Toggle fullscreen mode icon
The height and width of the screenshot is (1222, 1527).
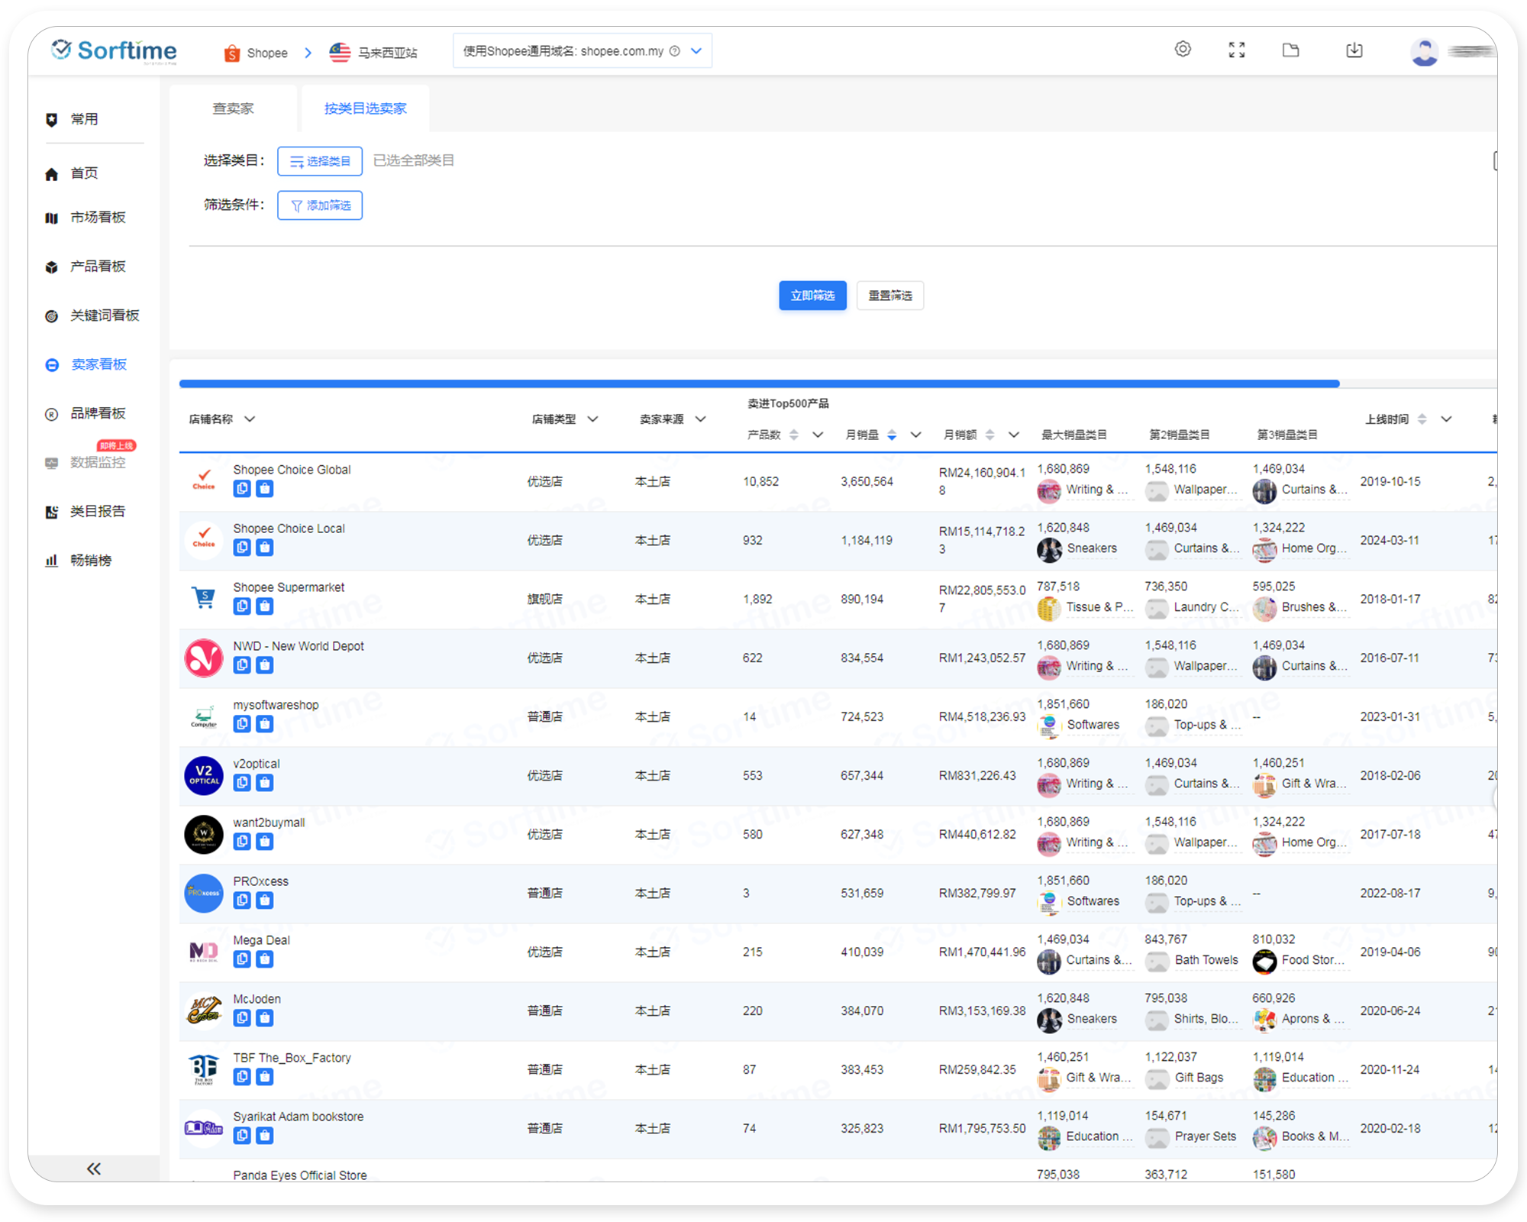point(1237,50)
